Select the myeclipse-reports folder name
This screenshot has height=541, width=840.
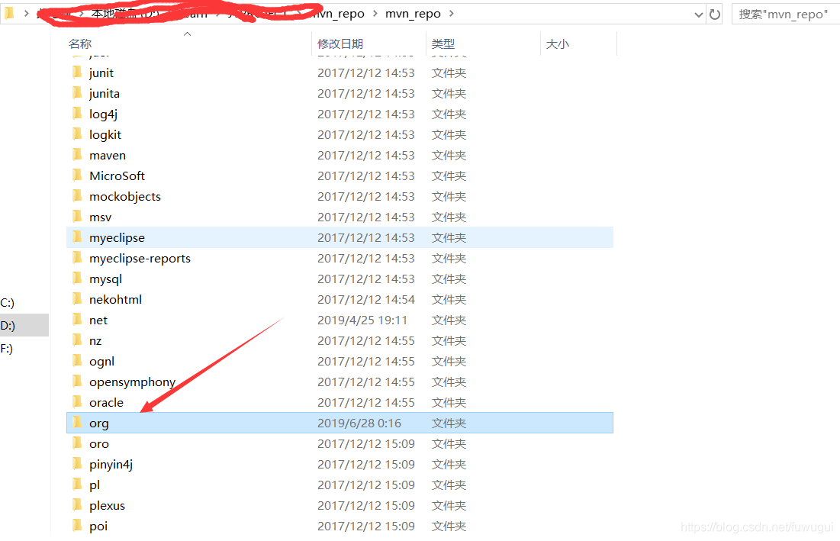point(140,259)
